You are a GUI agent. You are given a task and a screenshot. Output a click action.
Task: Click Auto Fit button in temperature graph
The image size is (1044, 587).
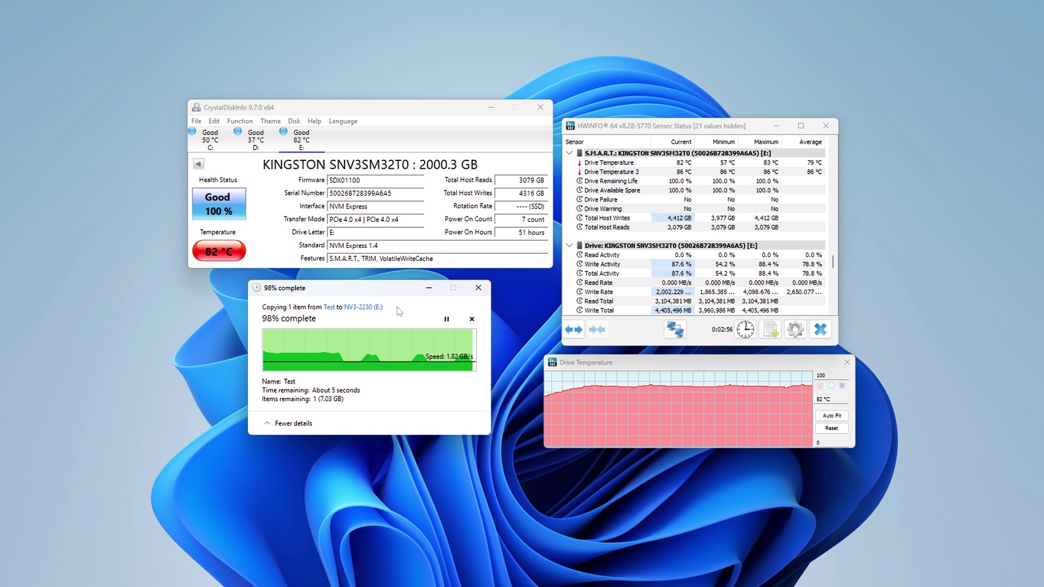831,415
